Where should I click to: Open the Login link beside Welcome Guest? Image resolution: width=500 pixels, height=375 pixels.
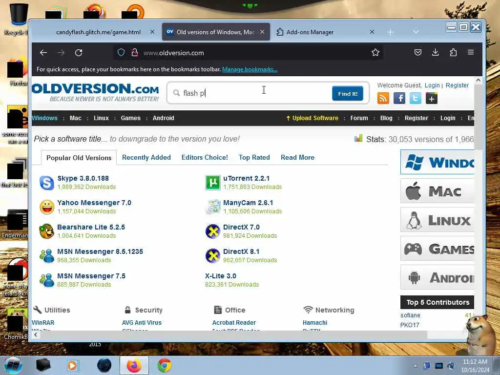(432, 85)
